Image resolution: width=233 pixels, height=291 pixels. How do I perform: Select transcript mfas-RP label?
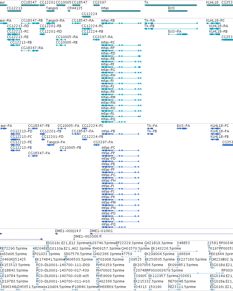point(108,48)
